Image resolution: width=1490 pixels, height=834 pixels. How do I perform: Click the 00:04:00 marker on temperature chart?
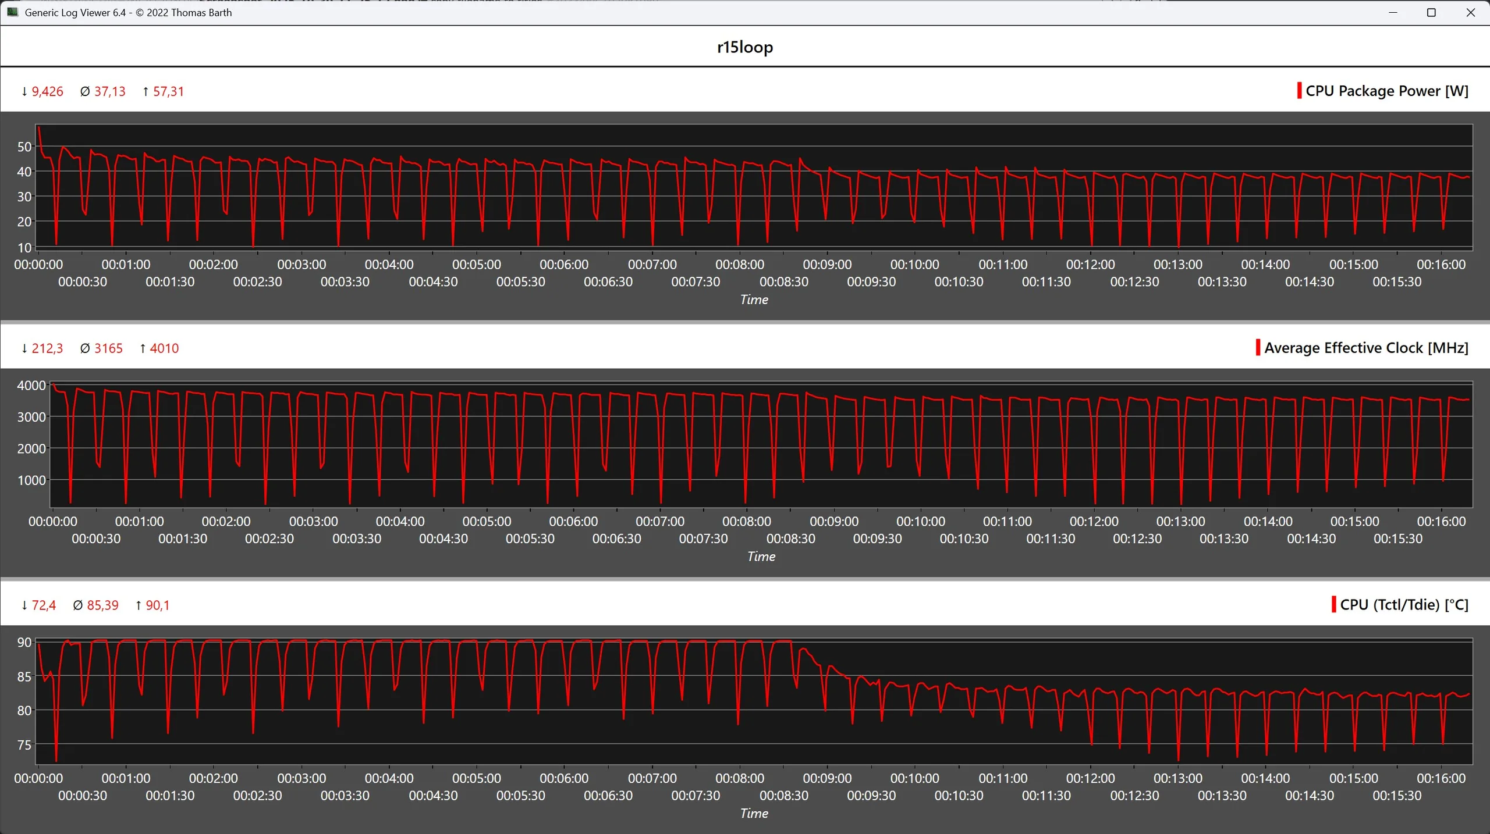[x=389, y=778]
